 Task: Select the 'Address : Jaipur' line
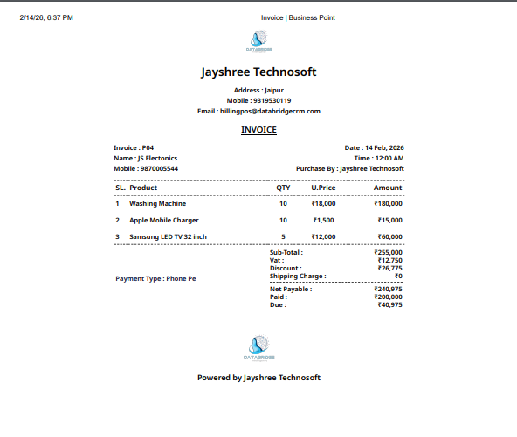click(258, 90)
